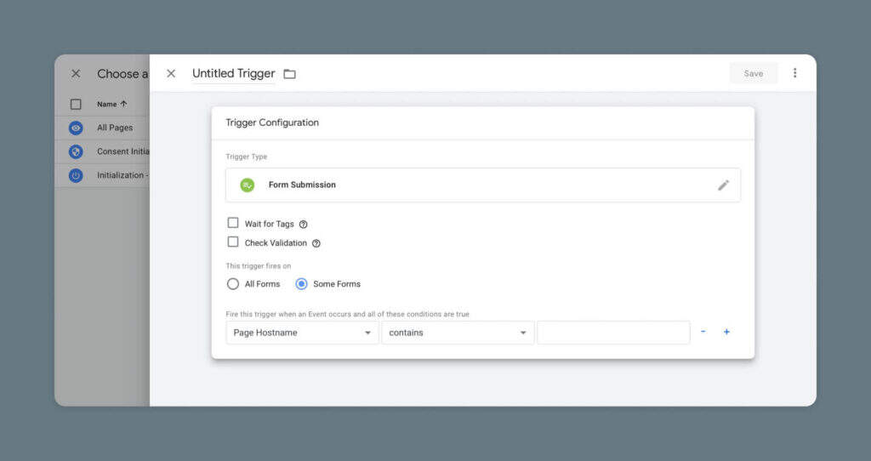Remove condition with the minus button
This screenshot has width=871, height=461.
click(x=703, y=332)
